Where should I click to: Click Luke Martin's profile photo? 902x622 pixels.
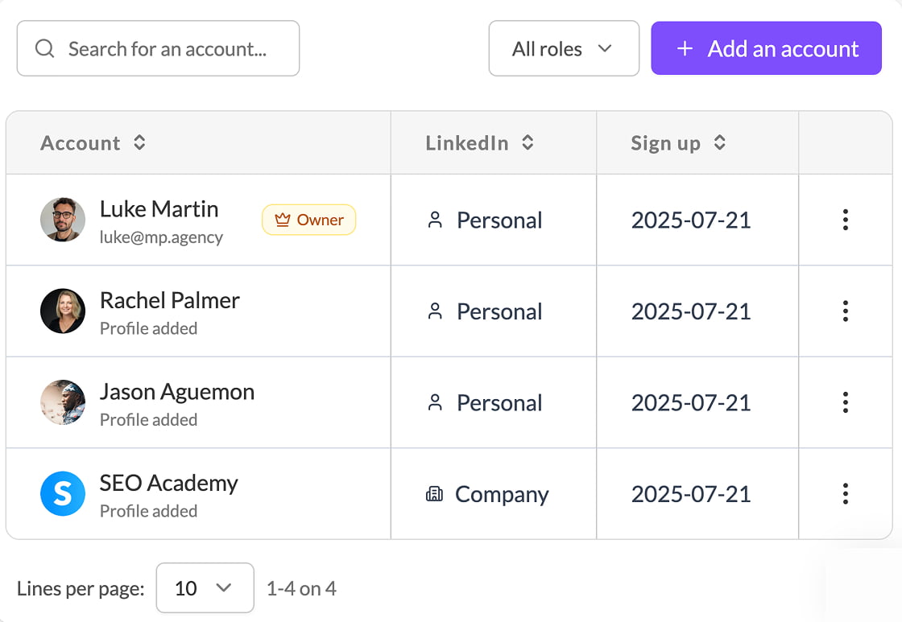pos(63,220)
